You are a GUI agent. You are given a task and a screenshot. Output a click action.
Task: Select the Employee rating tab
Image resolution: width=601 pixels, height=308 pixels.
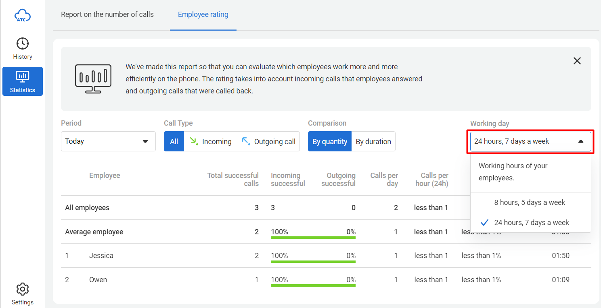coord(203,15)
